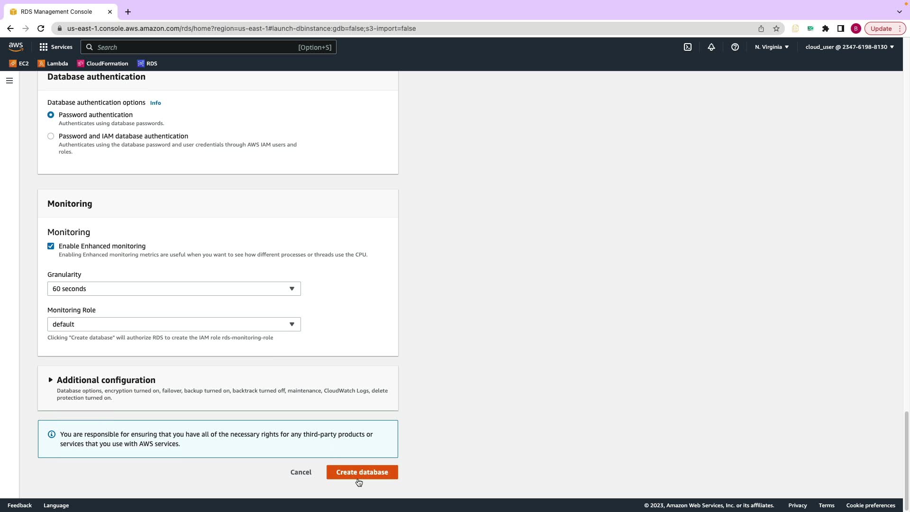Viewport: 910px width, 512px height.
Task: Select the Password authentication radio button
Action: click(51, 115)
